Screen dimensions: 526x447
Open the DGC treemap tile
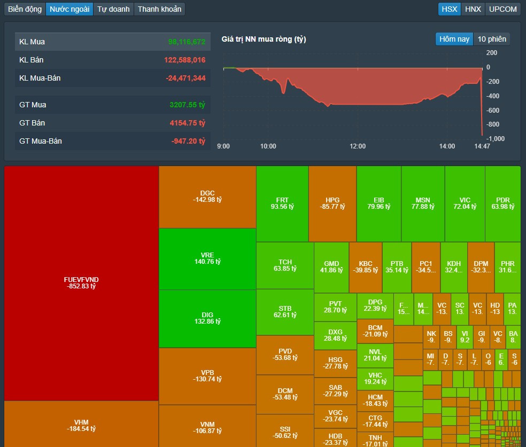point(207,197)
